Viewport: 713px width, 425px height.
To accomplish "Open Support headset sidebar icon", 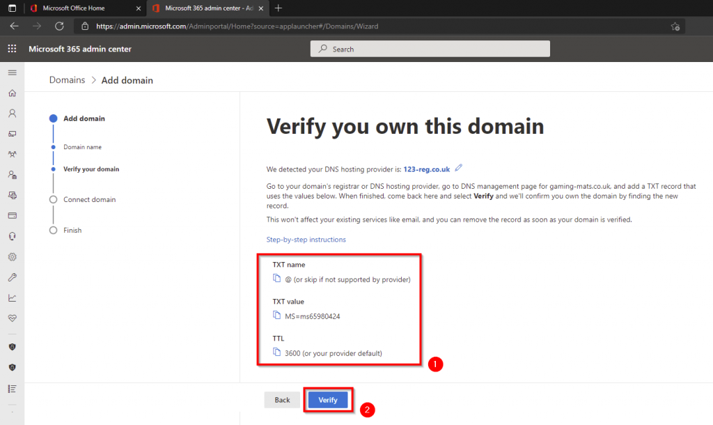I will point(13,236).
